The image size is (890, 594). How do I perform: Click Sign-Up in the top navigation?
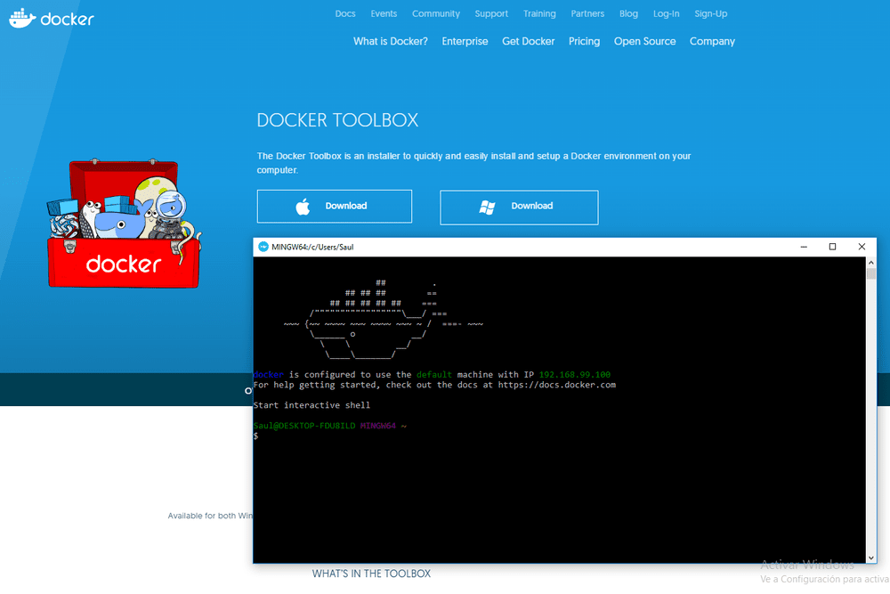[710, 13]
